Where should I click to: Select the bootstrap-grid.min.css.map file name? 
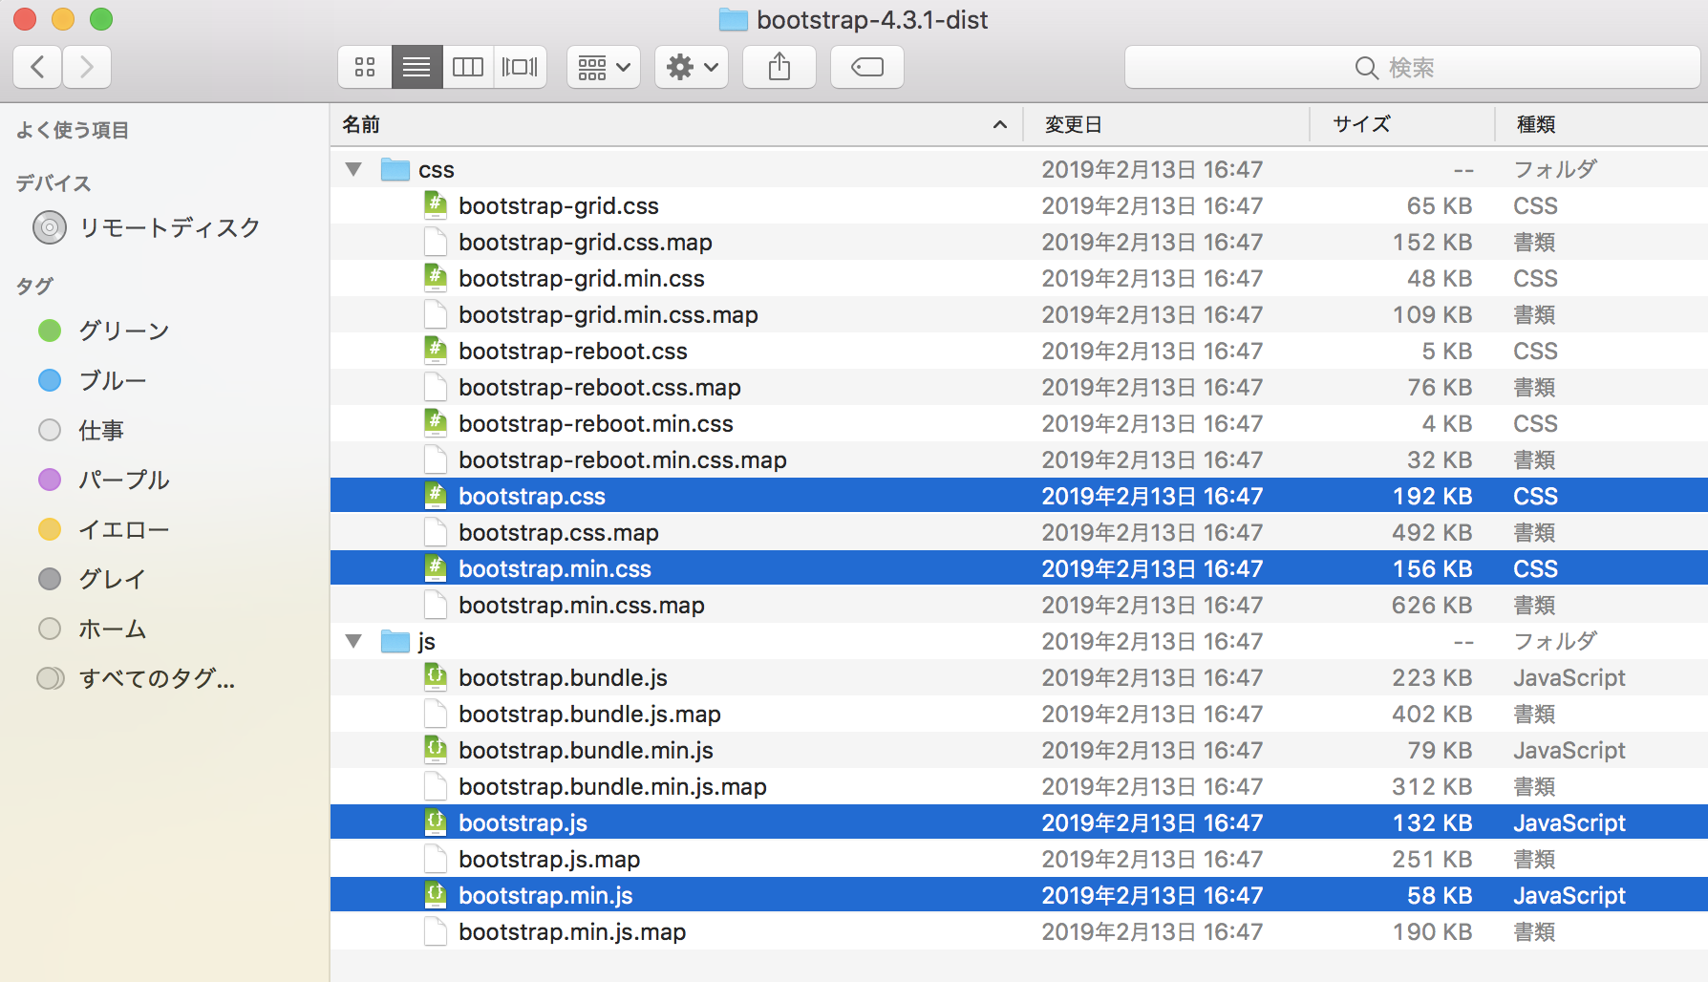[x=608, y=315]
